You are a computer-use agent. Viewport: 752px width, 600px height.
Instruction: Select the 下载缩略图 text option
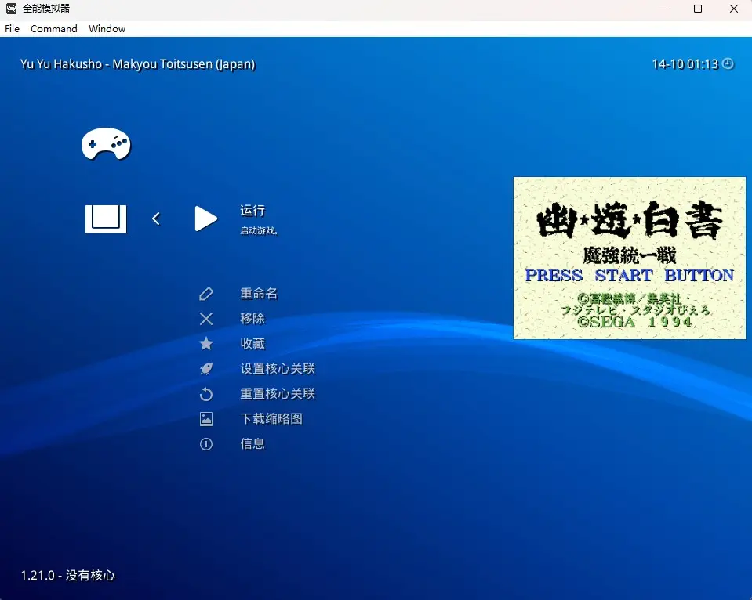click(x=271, y=419)
